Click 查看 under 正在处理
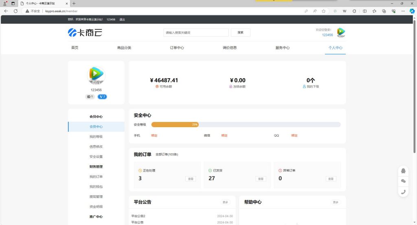Image resolution: width=417 pixels, height=225 pixels. click(x=191, y=179)
